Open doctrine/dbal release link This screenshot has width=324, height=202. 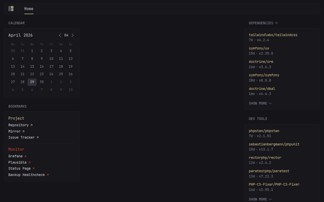click(x=262, y=89)
